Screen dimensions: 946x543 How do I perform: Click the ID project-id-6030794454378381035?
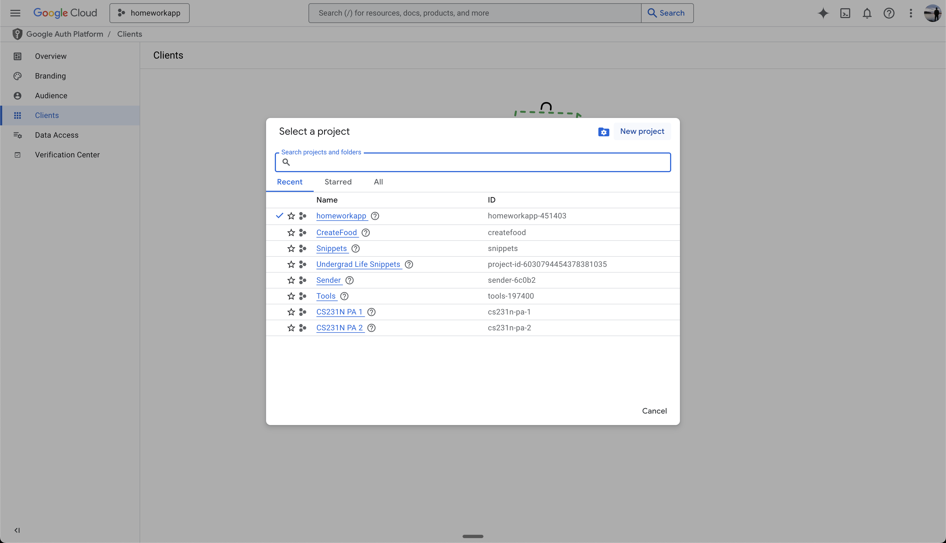pos(547,264)
